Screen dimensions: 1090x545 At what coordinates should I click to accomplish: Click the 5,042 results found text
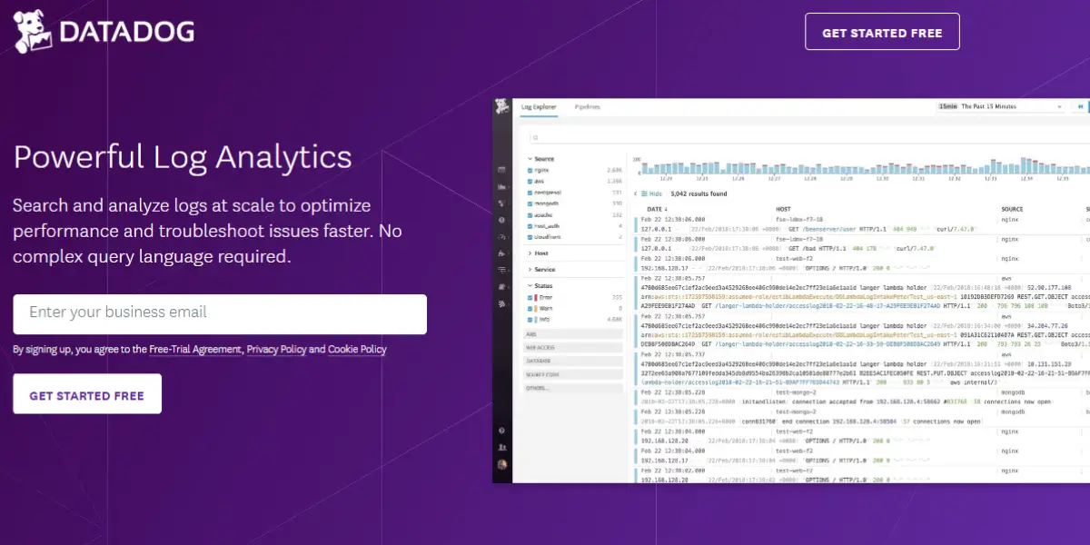coord(699,193)
